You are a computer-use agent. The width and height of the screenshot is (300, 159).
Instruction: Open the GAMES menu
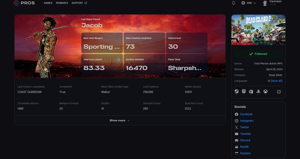pos(48,3)
